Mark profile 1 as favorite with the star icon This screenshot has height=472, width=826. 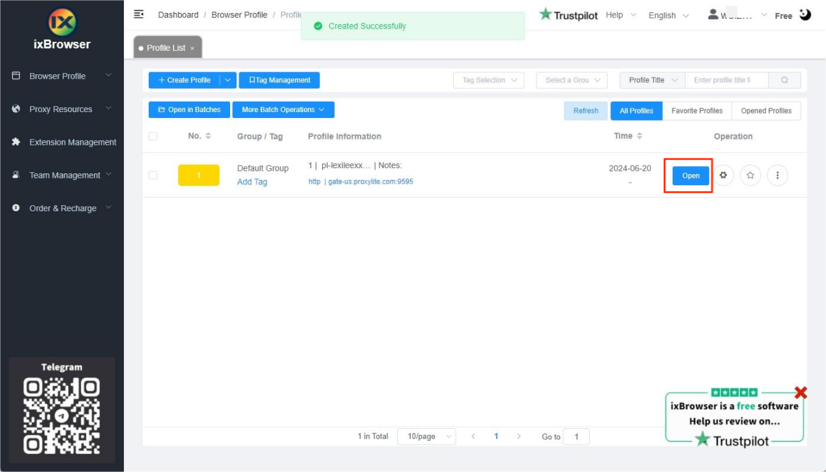750,175
